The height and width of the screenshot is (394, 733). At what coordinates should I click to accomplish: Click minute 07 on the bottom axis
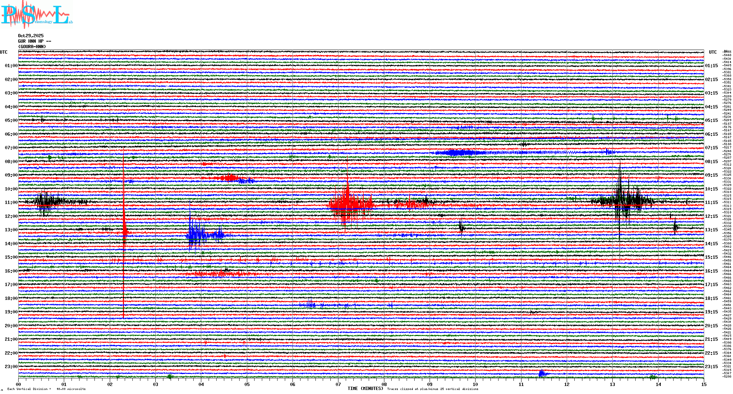coord(338,384)
